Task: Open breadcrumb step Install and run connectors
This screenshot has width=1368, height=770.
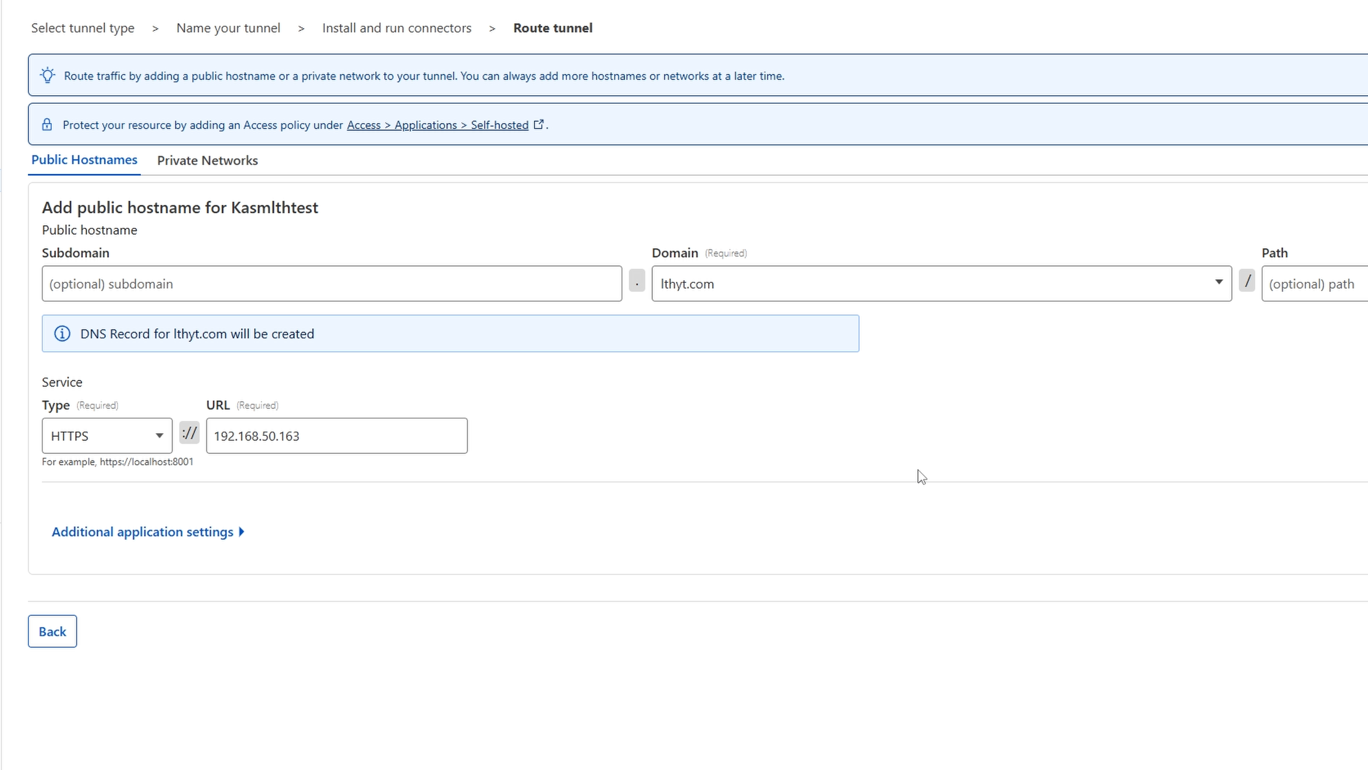Action: 397,28
